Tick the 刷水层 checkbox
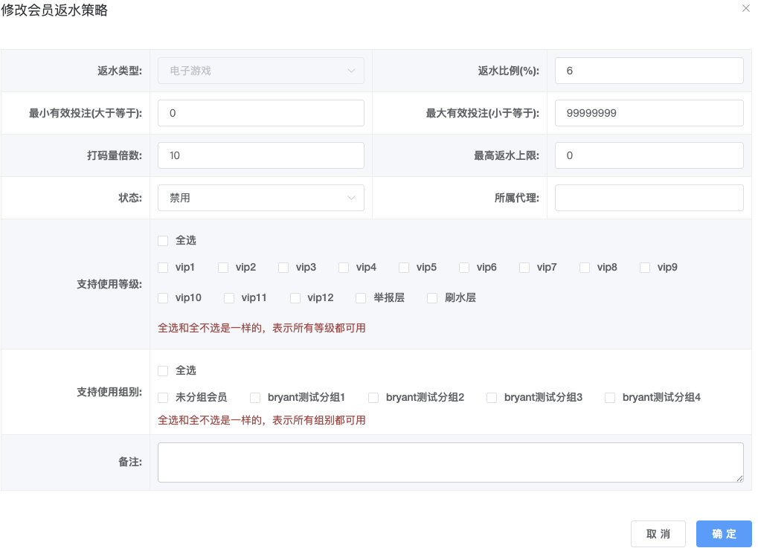758x548 pixels. (x=432, y=298)
